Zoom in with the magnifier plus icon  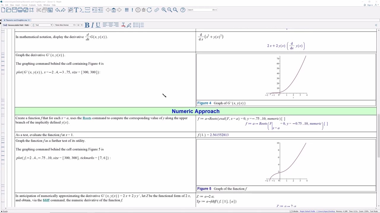coord(164,10)
